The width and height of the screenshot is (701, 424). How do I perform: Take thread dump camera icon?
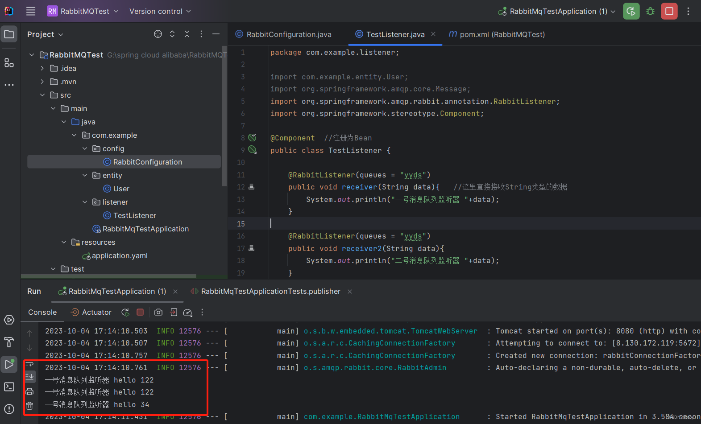pos(158,312)
